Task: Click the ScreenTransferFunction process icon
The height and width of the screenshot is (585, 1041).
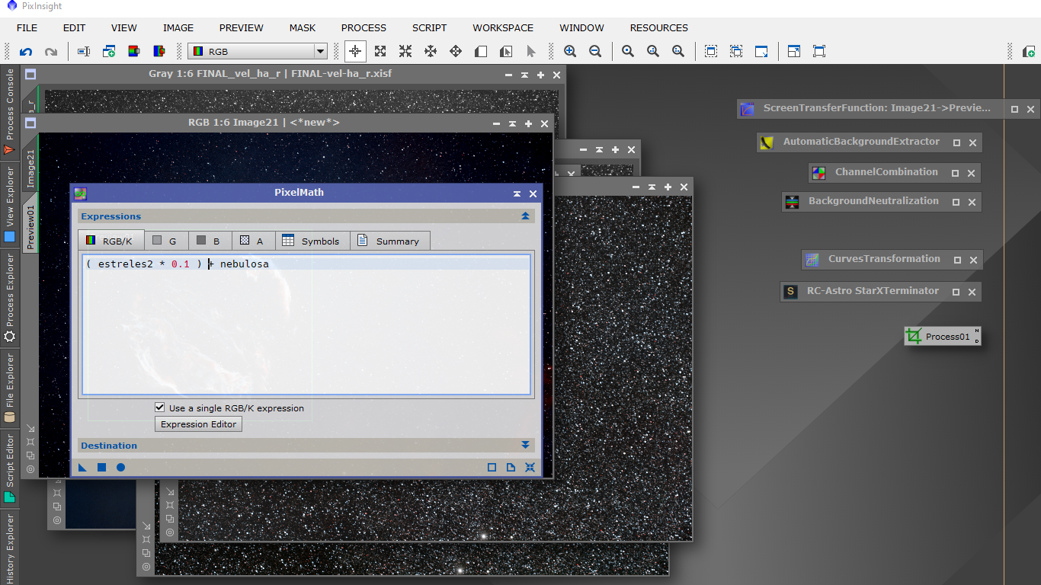Action: [748, 109]
